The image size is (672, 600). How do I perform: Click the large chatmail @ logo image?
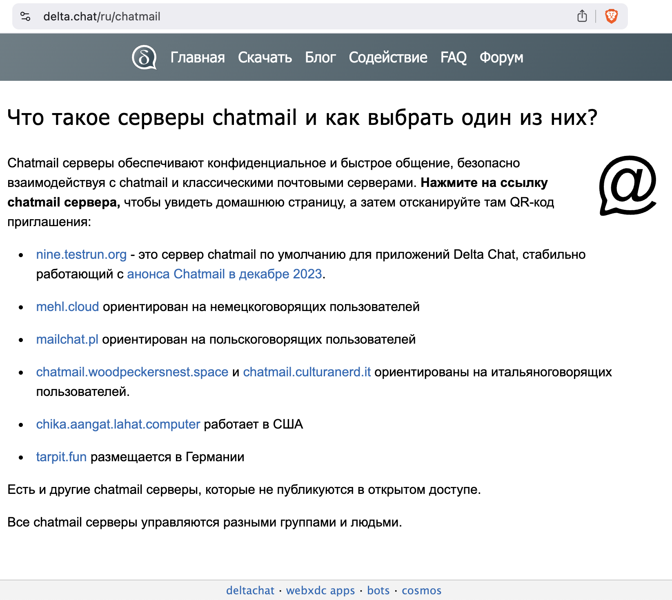tap(627, 185)
